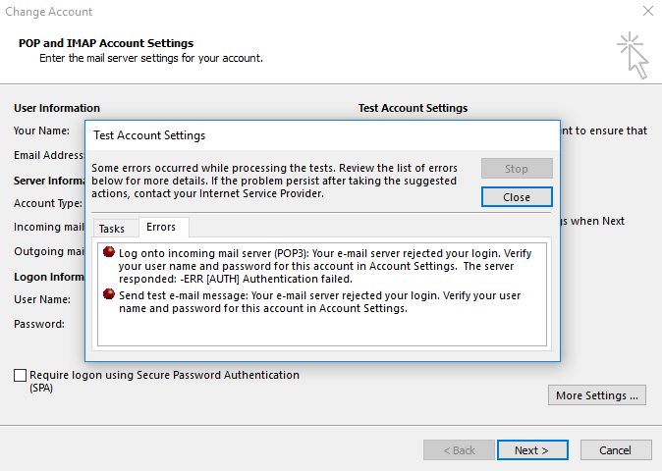Cancel the Change Account wizard
The image size is (662, 471).
pyautogui.click(x=615, y=450)
